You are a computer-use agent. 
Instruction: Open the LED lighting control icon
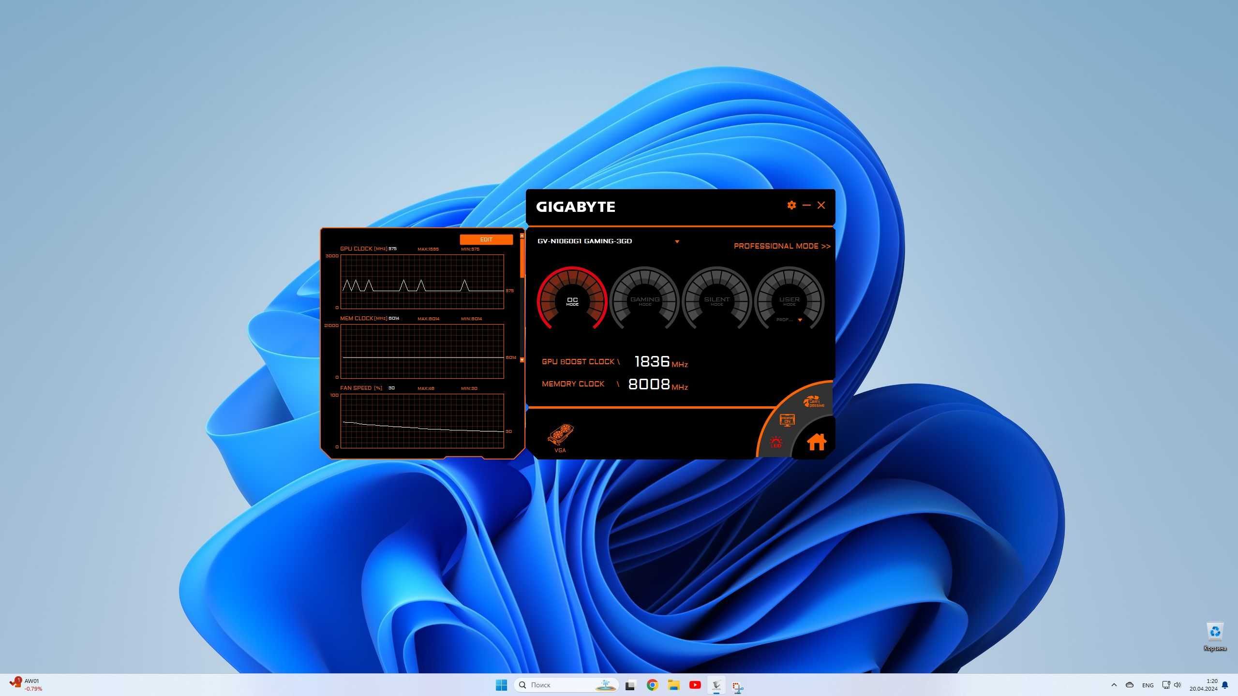(776, 442)
